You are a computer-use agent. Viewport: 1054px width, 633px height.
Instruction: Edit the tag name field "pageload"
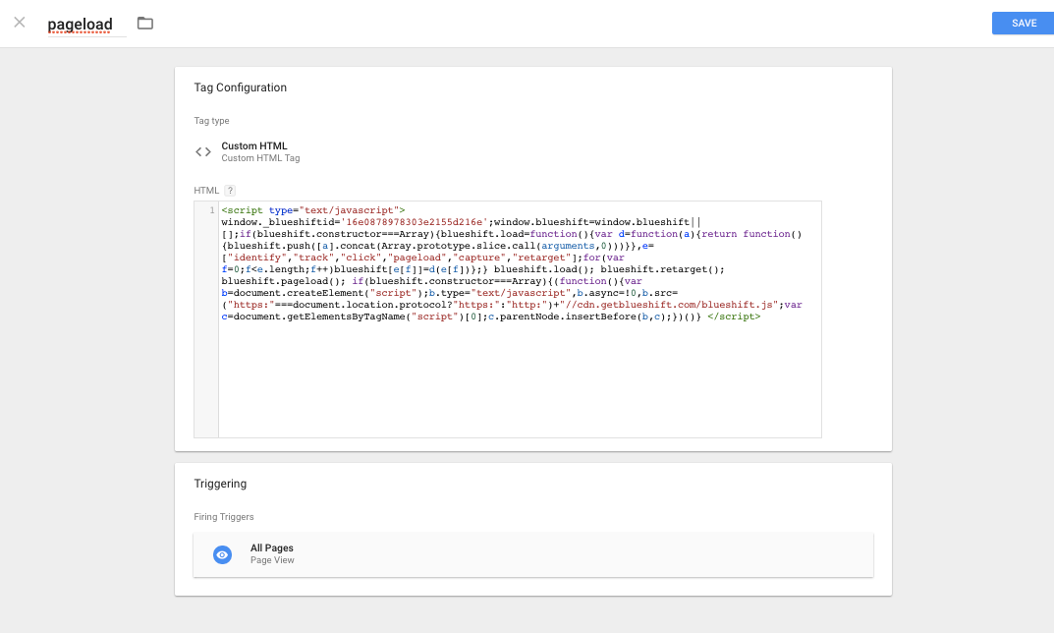coord(86,25)
